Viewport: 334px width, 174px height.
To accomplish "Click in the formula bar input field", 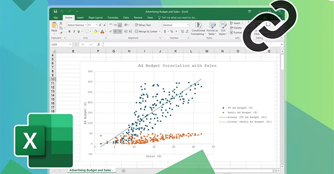I will pyautogui.click(x=191, y=44).
